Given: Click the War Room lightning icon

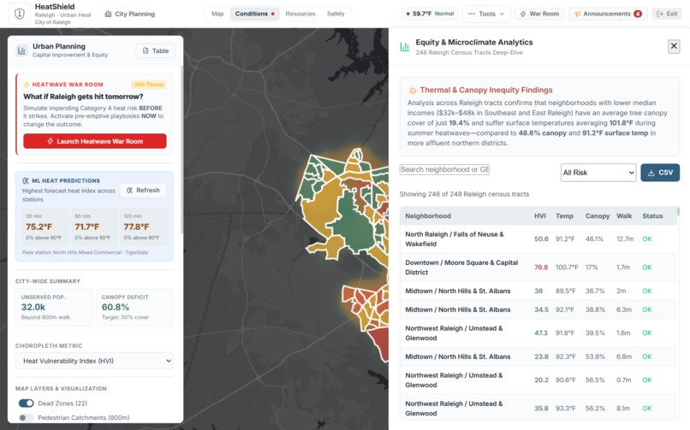Looking at the screenshot, I should point(523,14).
